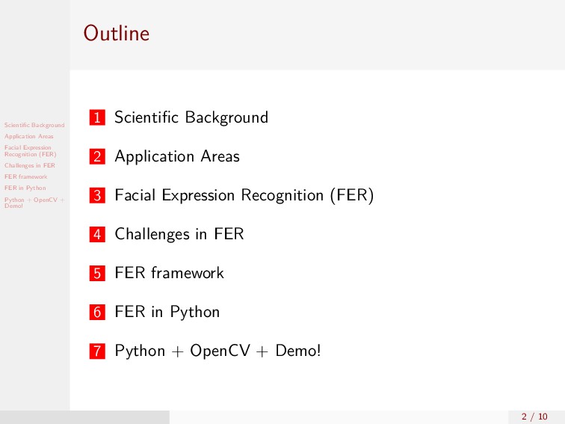
Task: Open Scientific Background in the main outline
Action: (191, 117)
